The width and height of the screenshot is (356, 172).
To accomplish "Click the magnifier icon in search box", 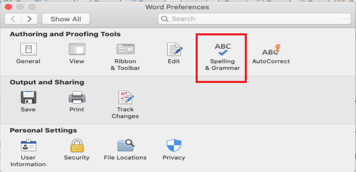I will tap(165, 19).
